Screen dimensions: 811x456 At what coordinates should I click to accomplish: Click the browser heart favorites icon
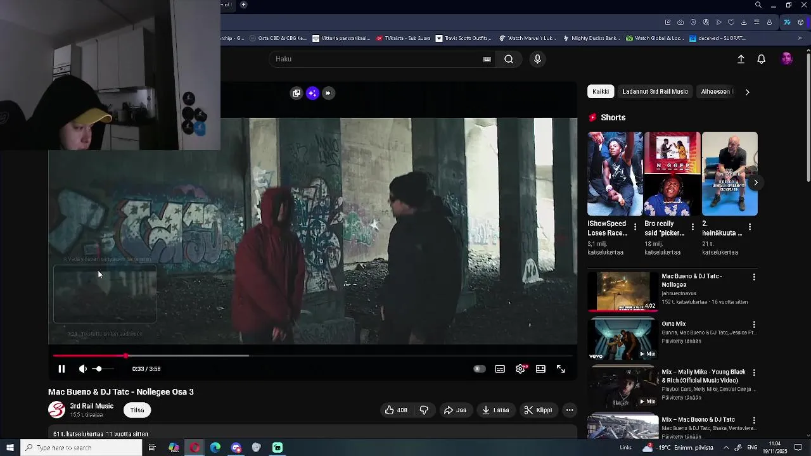(731, 22)
